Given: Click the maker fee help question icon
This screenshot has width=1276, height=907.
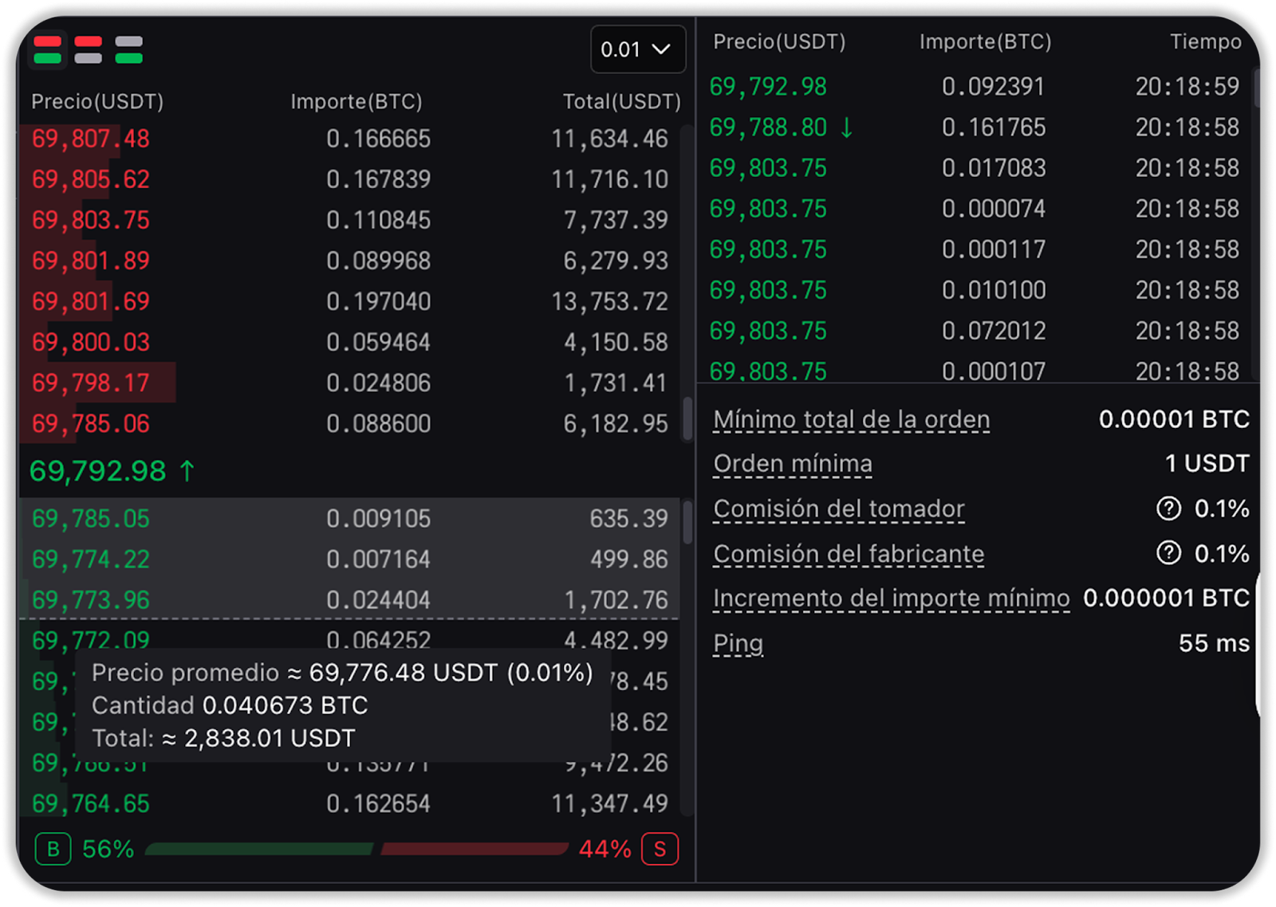Looking at the screenshot, I should 1168,553.
